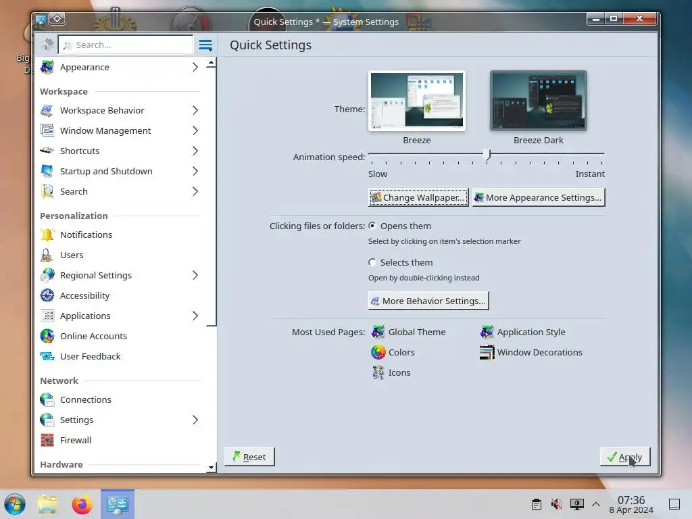Open the Colors page icon
692x519 pixels.
[x=378, y=352]
